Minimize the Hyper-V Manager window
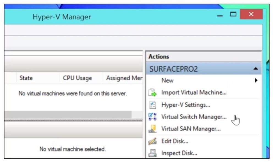 (220, 15)
